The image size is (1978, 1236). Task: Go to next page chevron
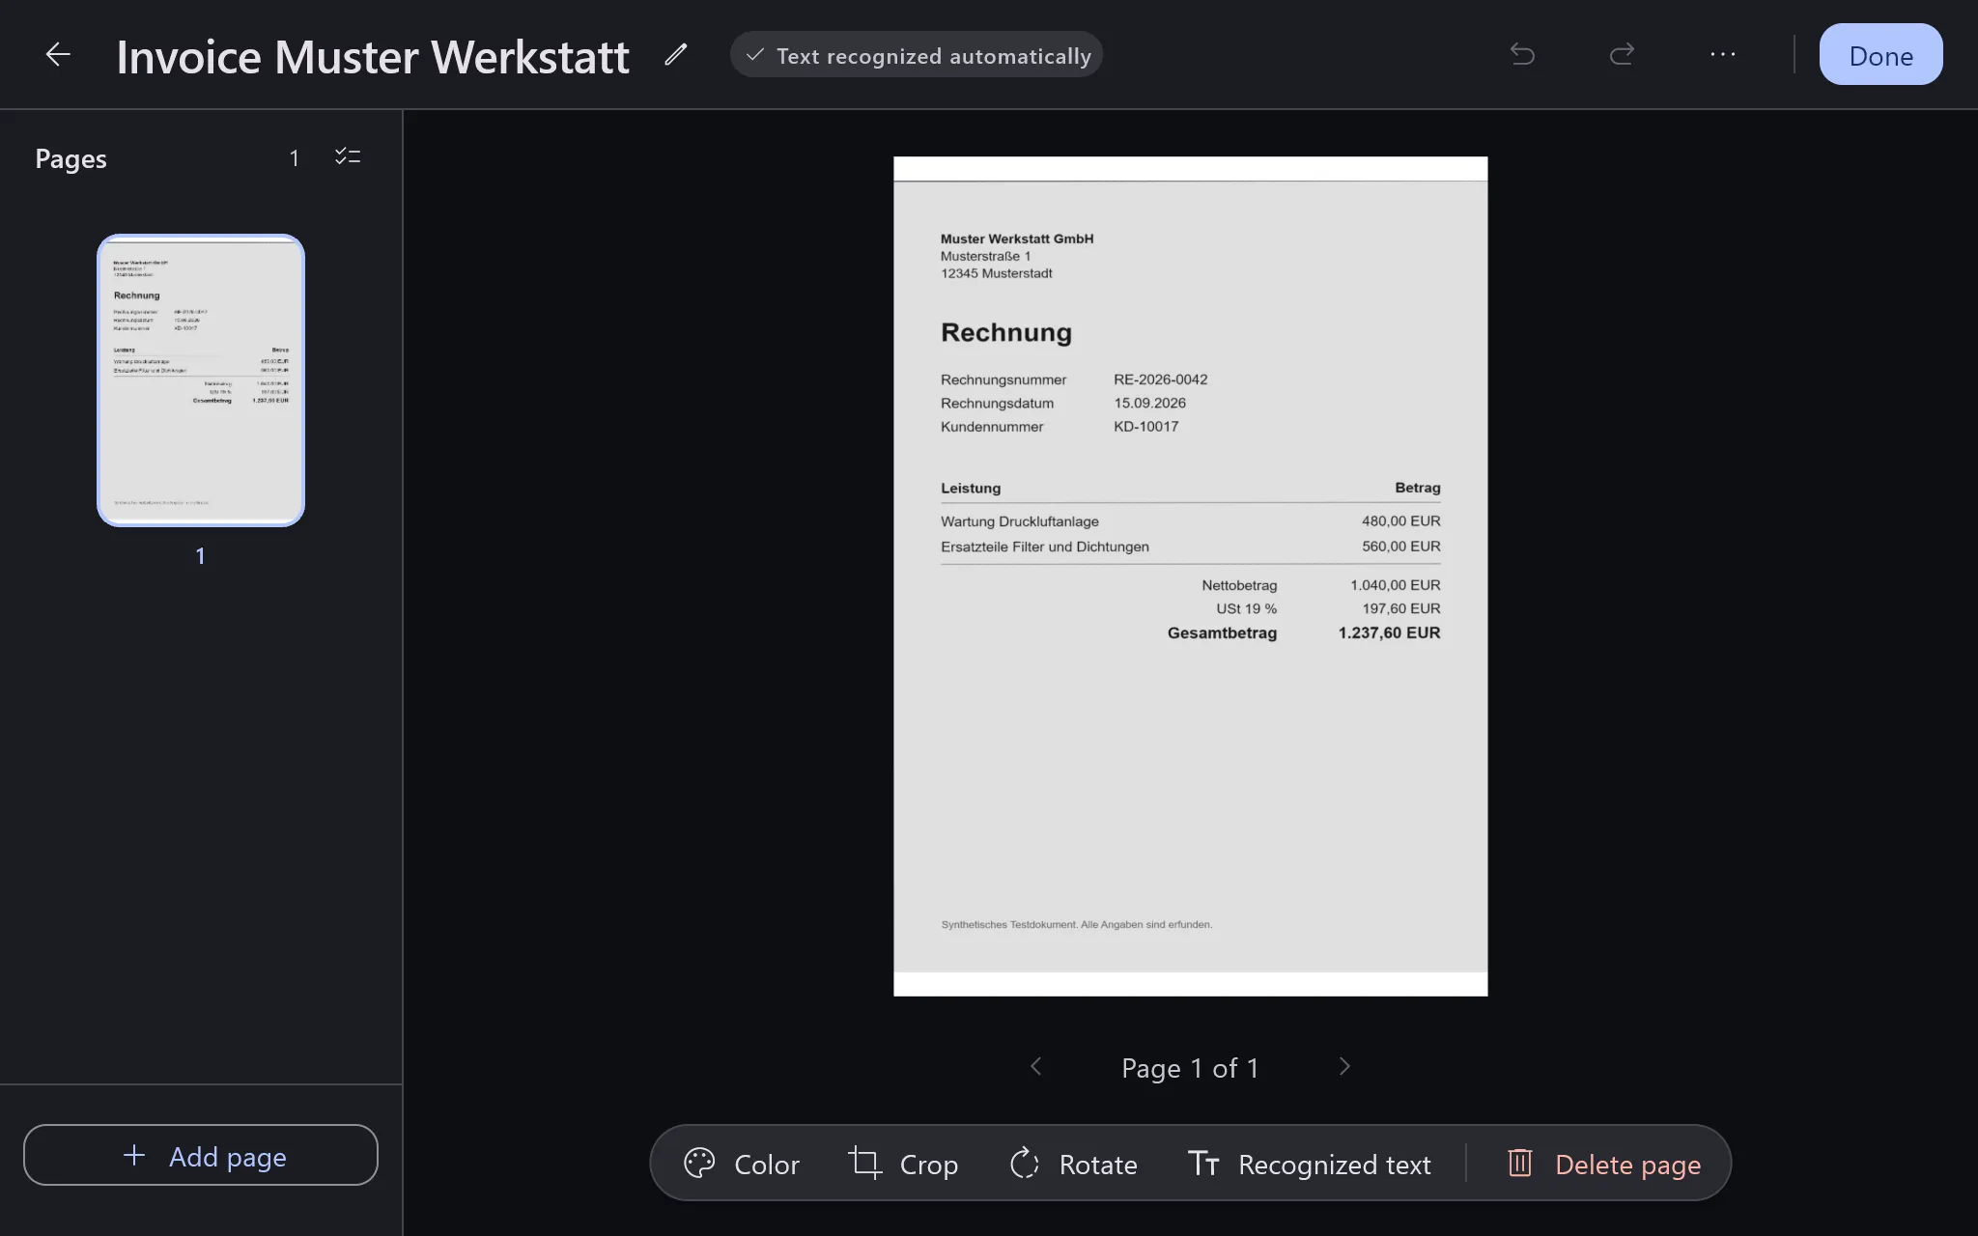1344,1067
